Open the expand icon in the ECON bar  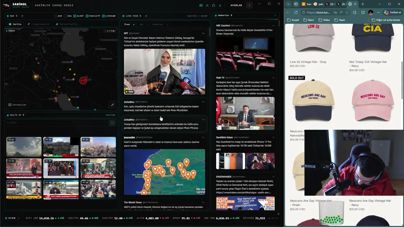tap(278, 214)
